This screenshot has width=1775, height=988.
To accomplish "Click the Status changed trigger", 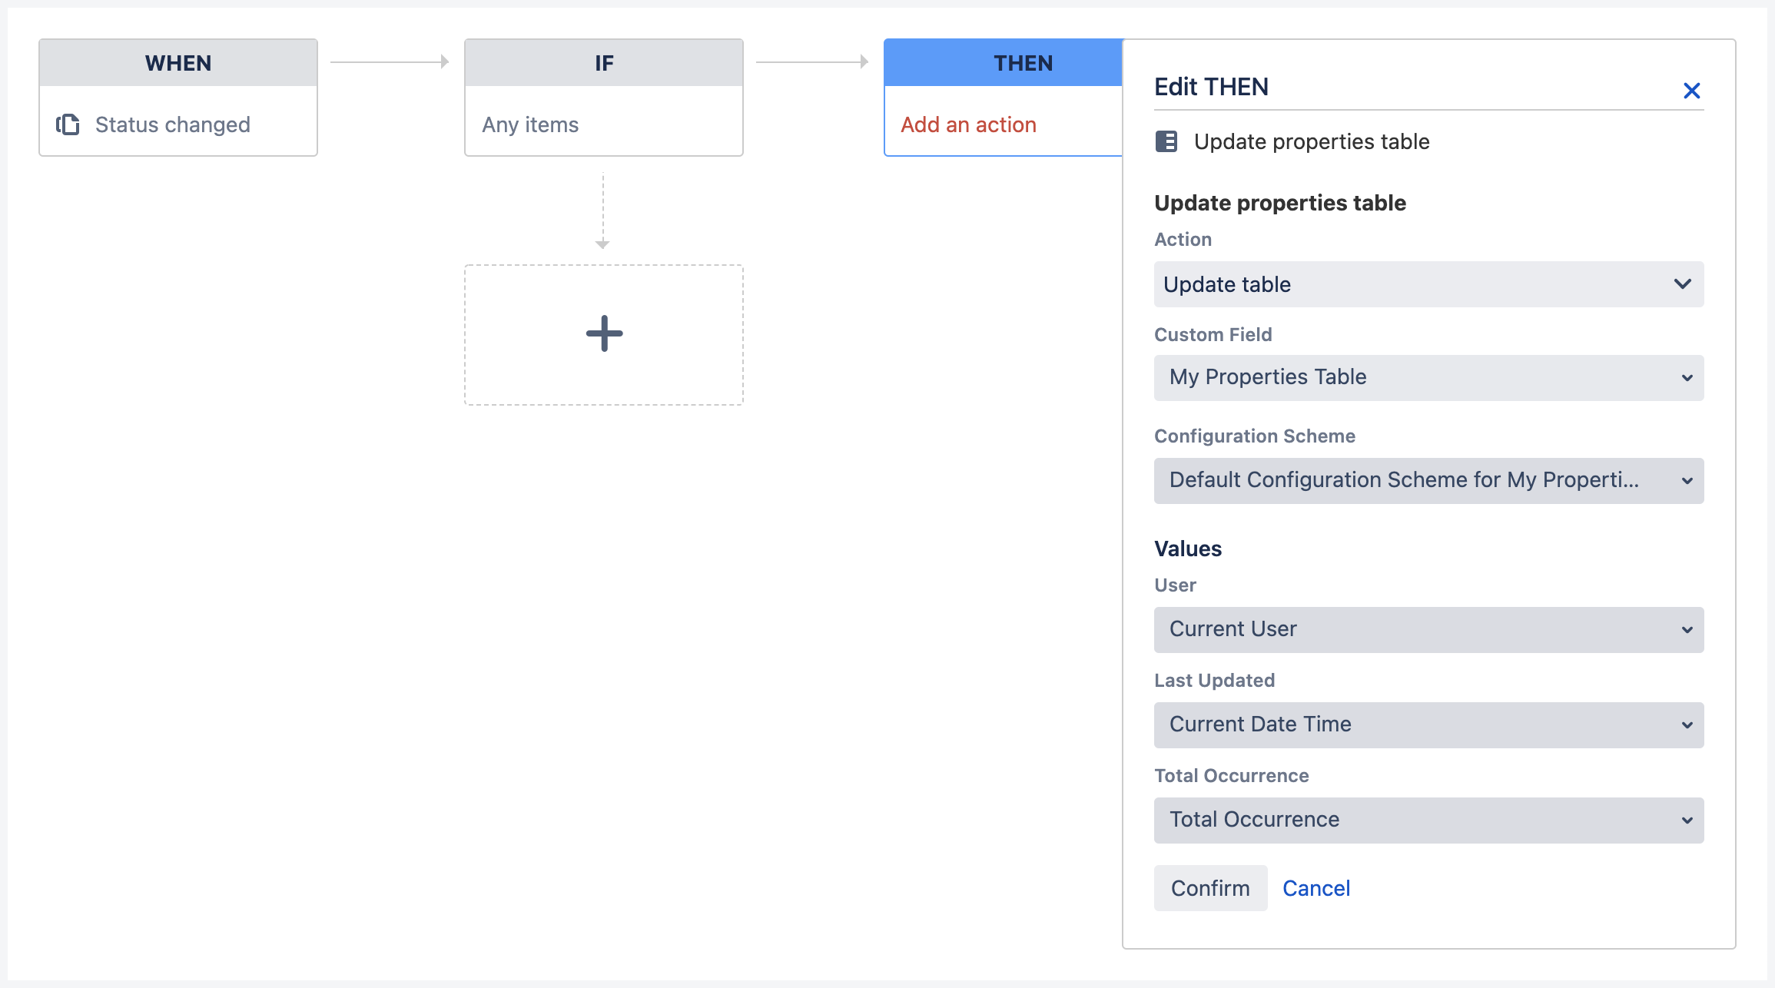I will (172, 124).
